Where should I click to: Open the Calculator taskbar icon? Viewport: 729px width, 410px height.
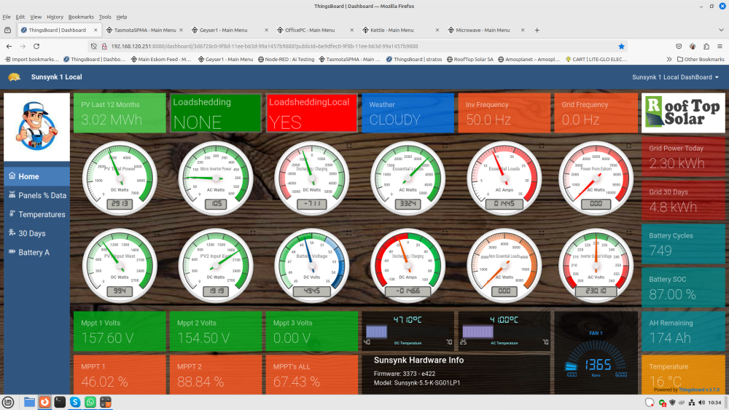point(106,402)
